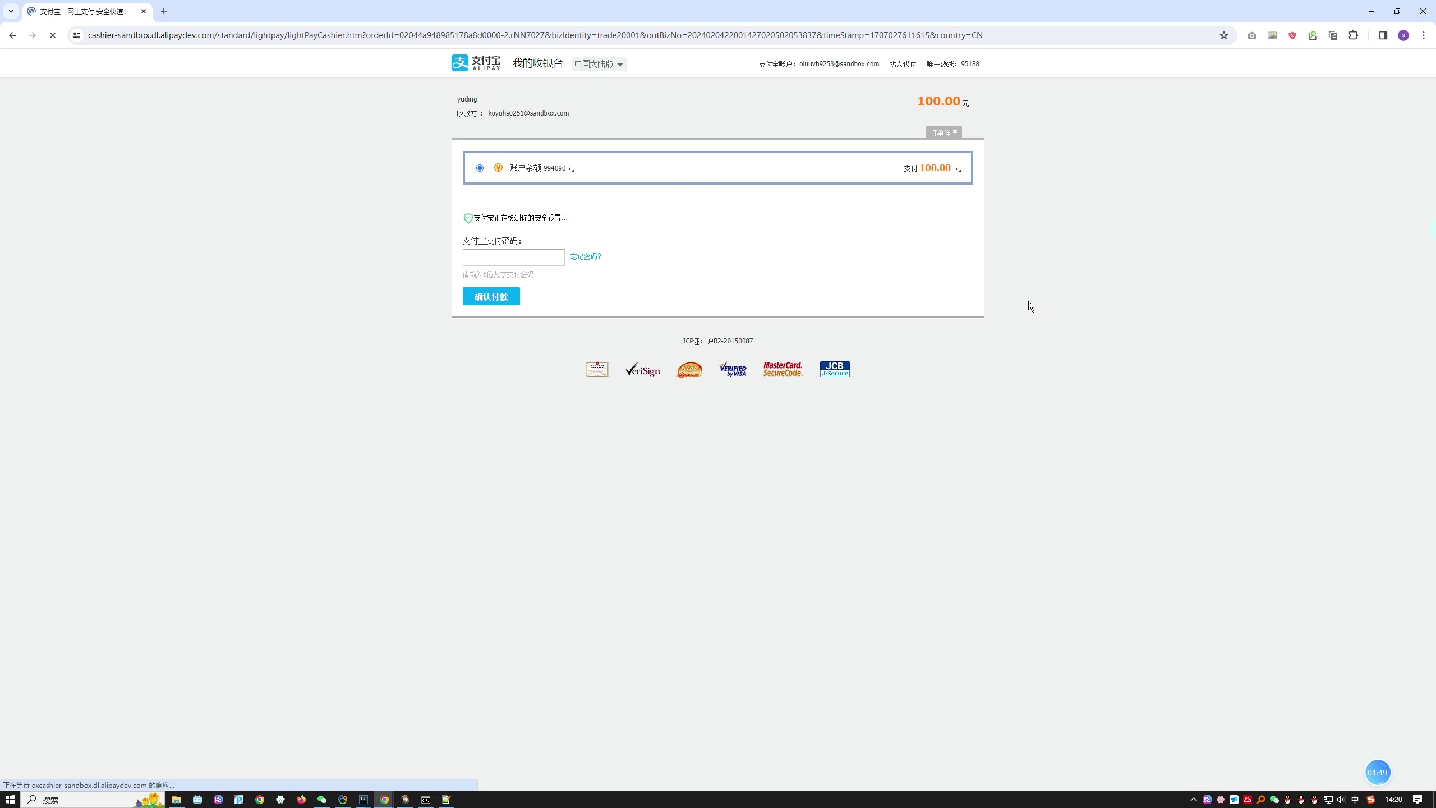Viewport: 1436px width, 808px height.
Task: Open Firefox from the taskbar
Action: click(301, 800)
